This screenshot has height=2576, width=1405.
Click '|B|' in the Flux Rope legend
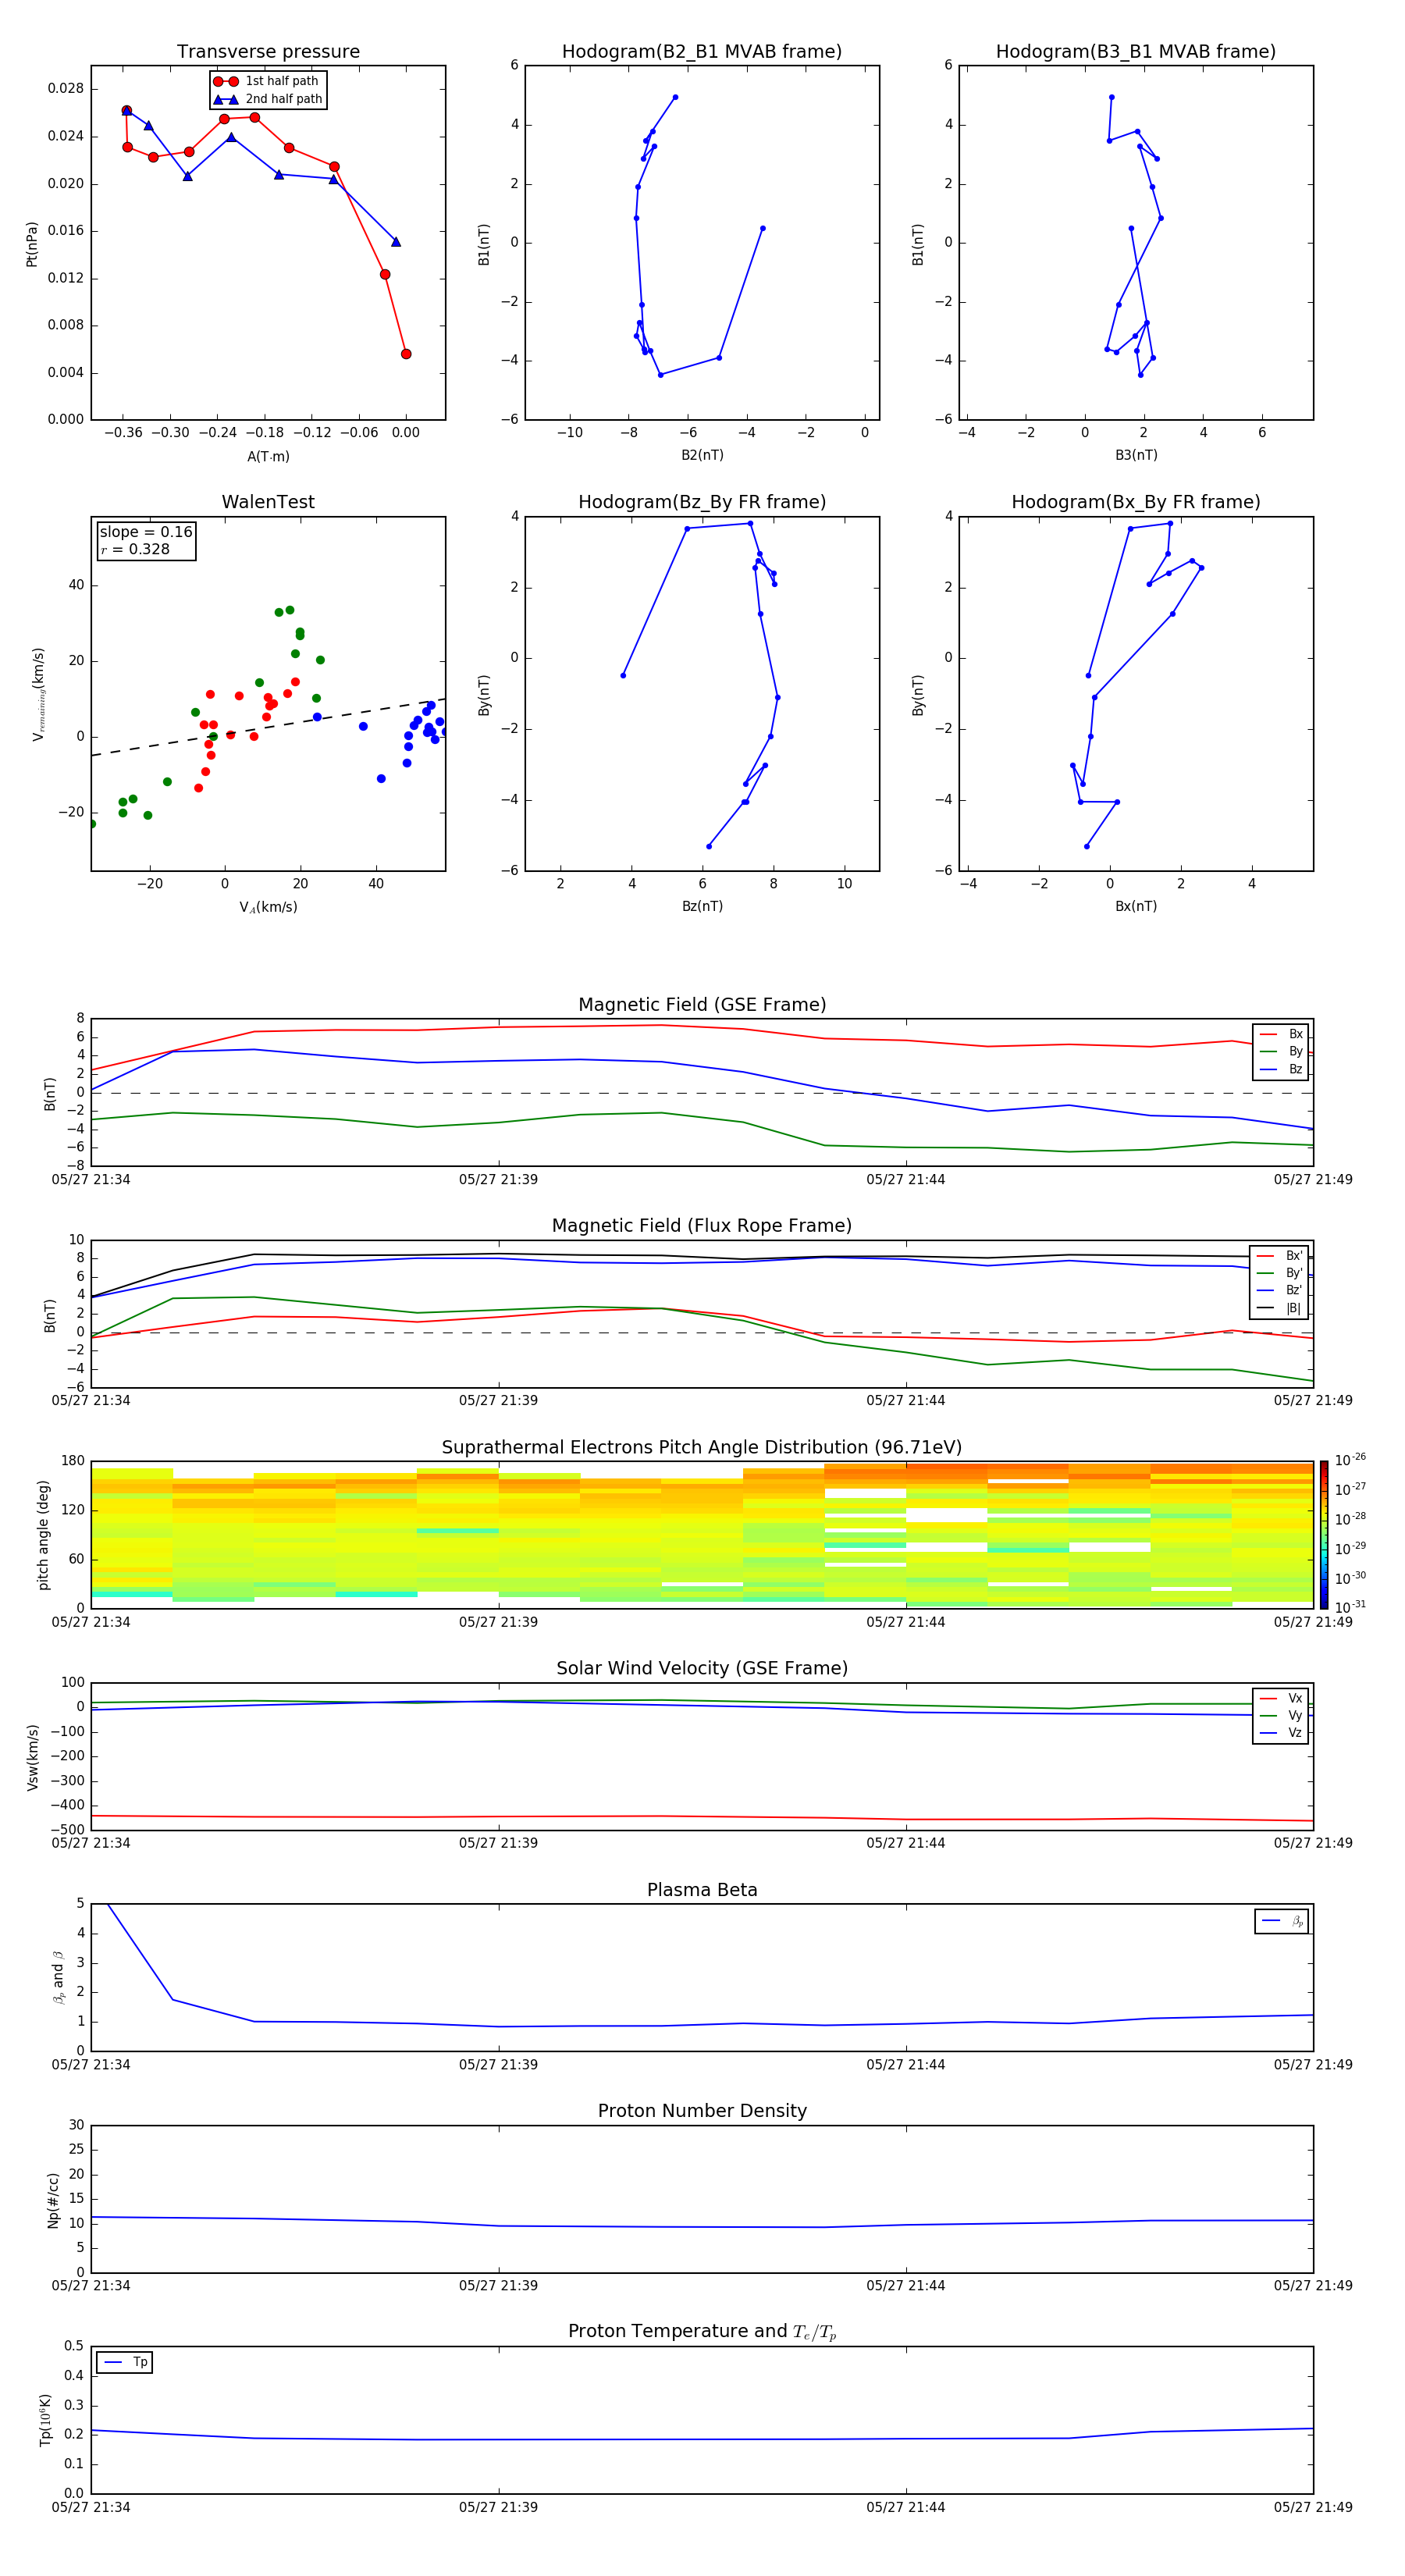(x=1293, y=1308)
